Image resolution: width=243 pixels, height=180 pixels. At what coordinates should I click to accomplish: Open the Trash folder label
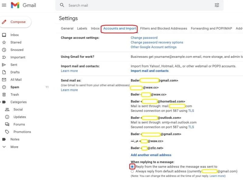[15, 94]
